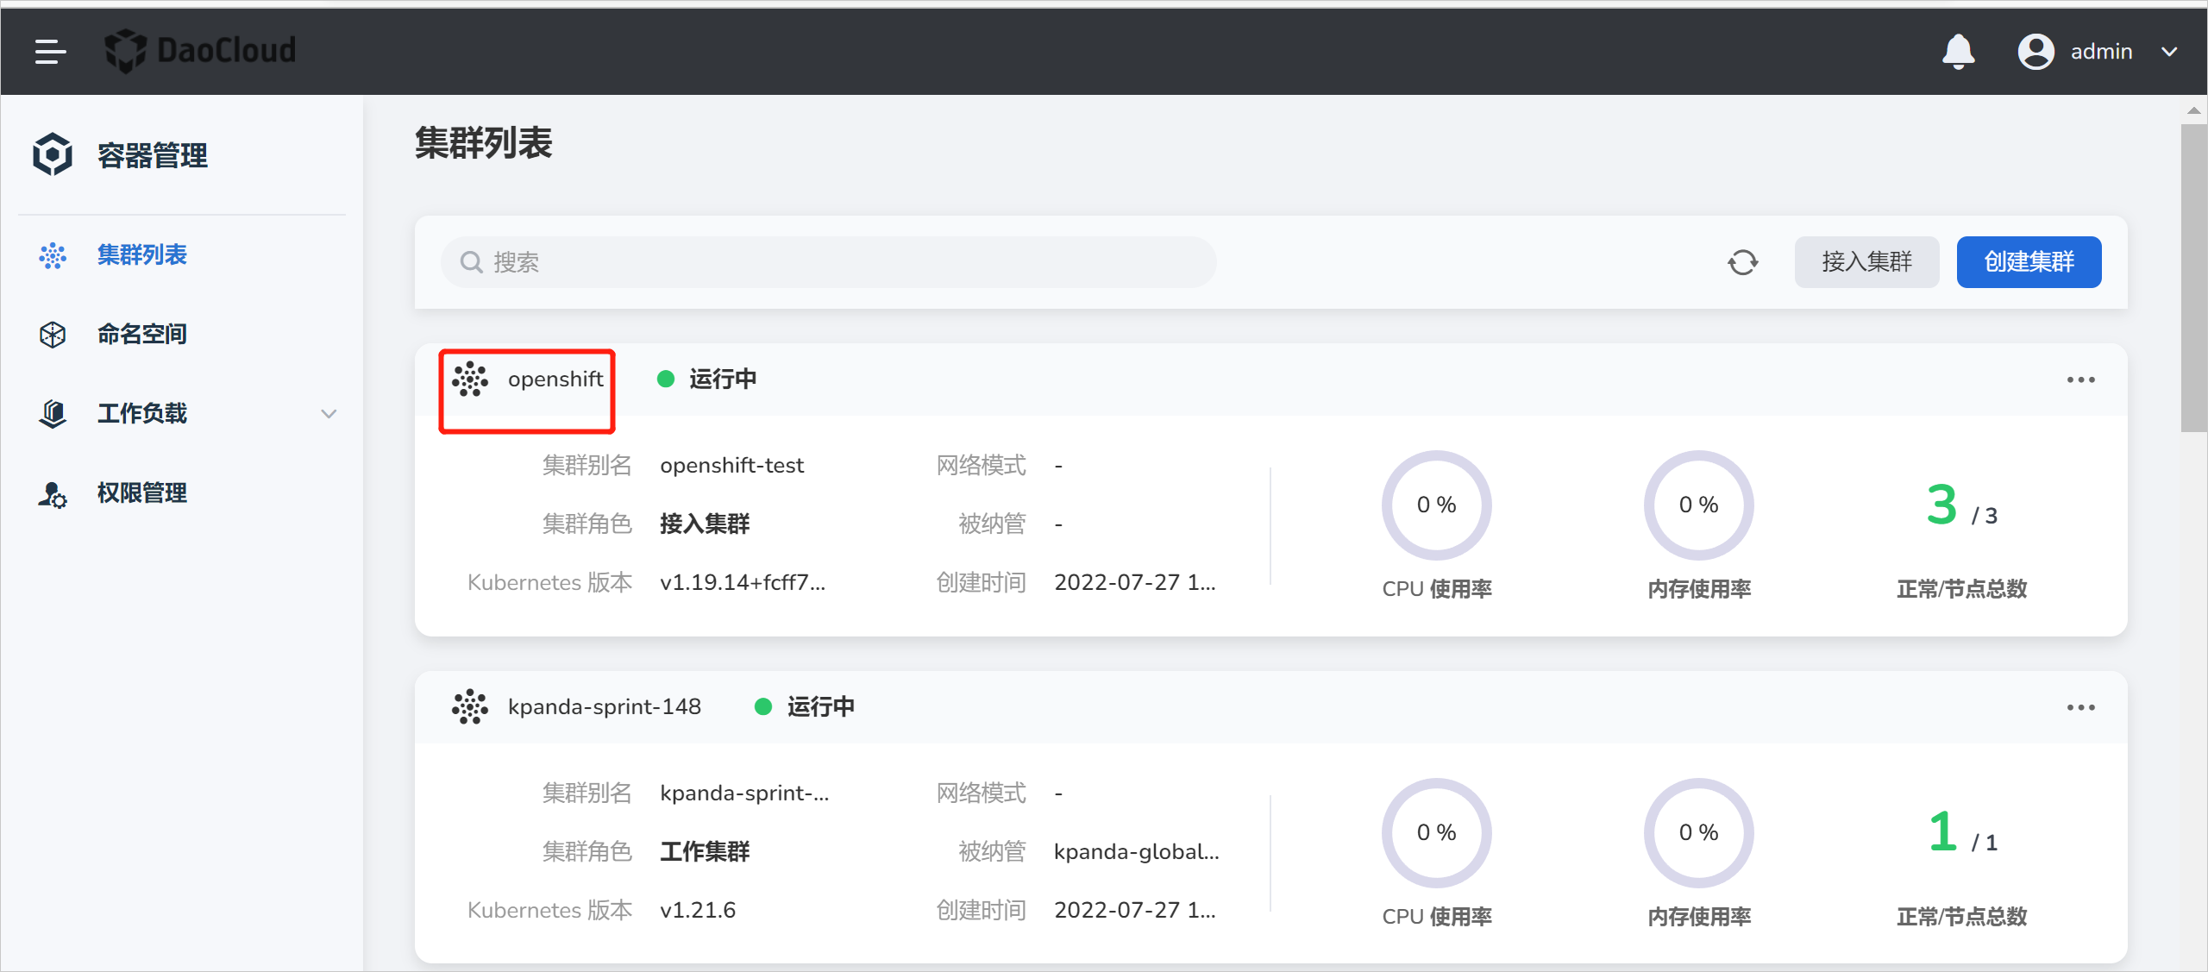Click the v1.19.14+fcff7... Kubernetes version

coord(742,583)
